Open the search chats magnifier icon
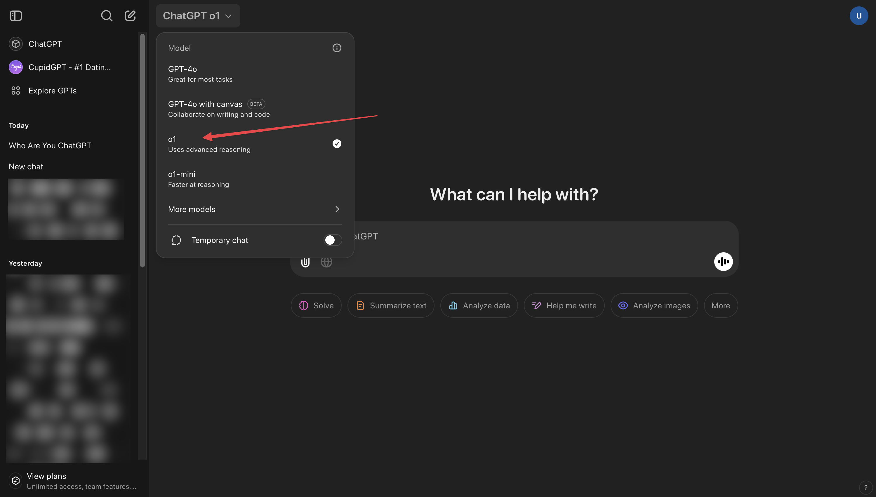876x497 pixels. [107, 16]
